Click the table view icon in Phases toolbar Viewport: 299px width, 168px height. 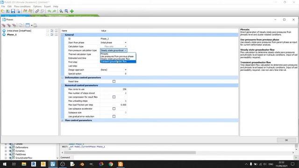click(28, 25)
